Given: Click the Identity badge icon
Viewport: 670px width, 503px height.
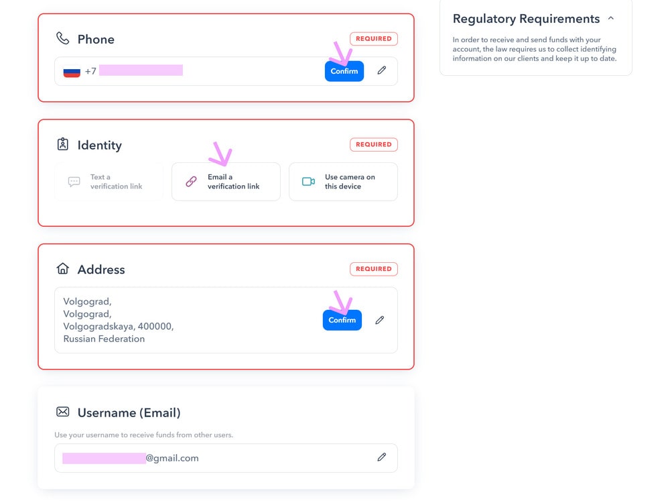Looking at the screenshot, I should (63, 144).
